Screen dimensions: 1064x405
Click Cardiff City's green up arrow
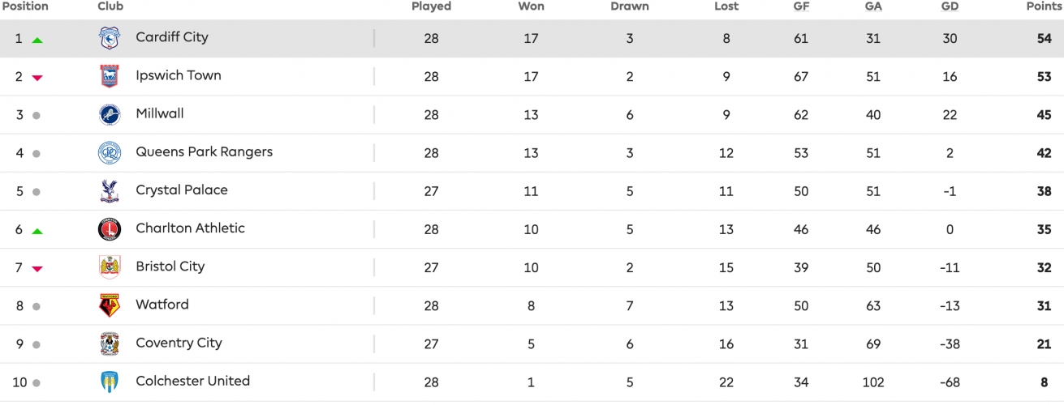click(37, 40)
